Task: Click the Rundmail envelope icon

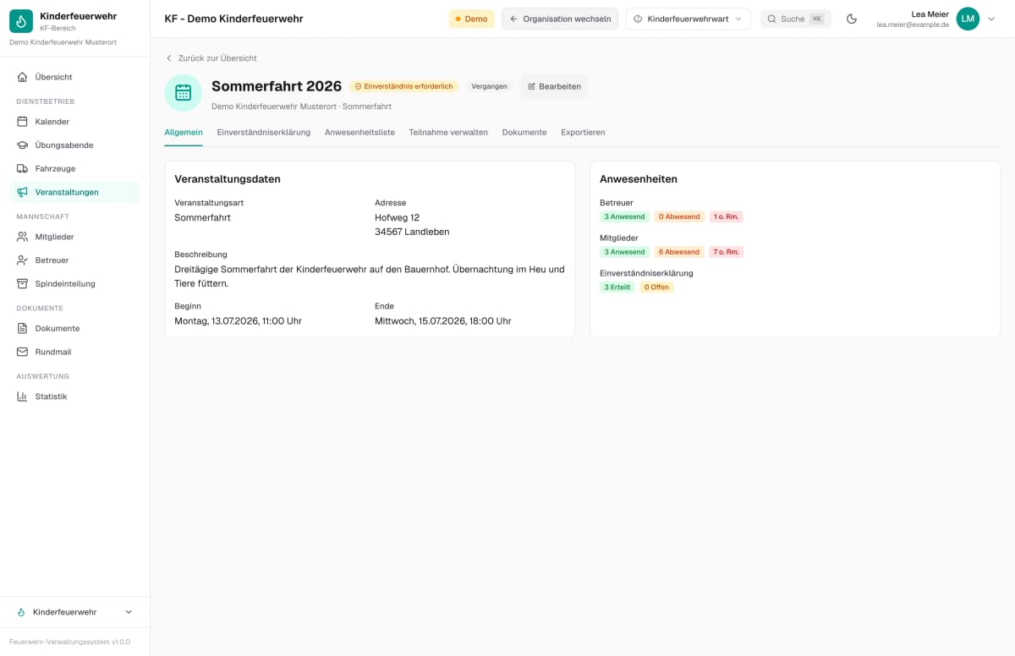Action: (22, 352)
